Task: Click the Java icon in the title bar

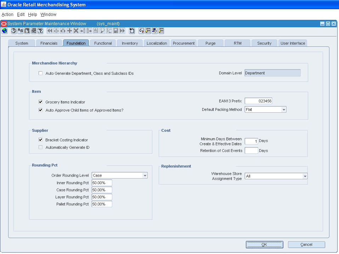Action: click(x=4, y=4)
